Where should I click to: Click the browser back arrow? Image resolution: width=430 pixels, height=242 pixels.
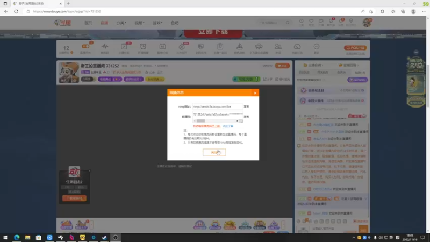click(x=6, y=11)
